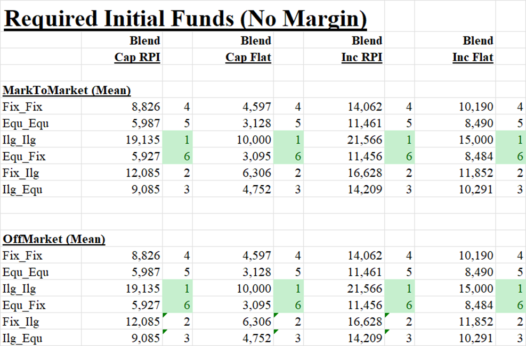Click the 21,566 cell under Inc RPI
Image resolution: width=526 pixels, height=346 pixels.
click(x=367, y=139)
